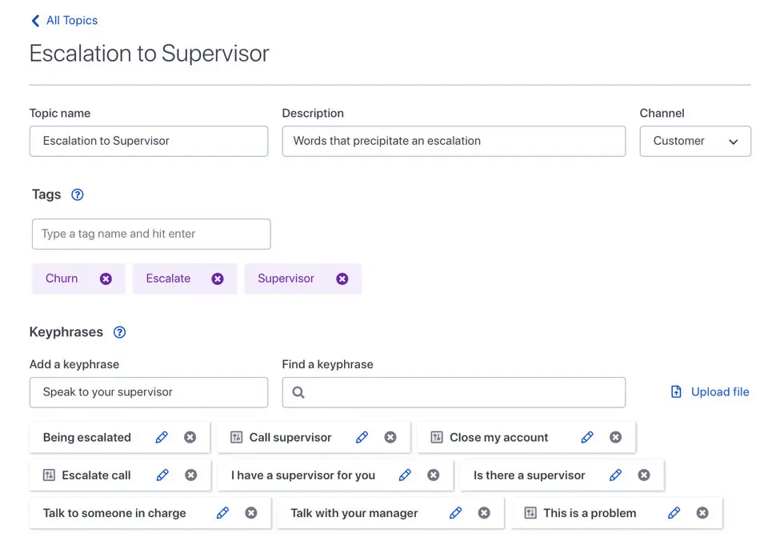Click the help icon beside Tags

point(78,194)
